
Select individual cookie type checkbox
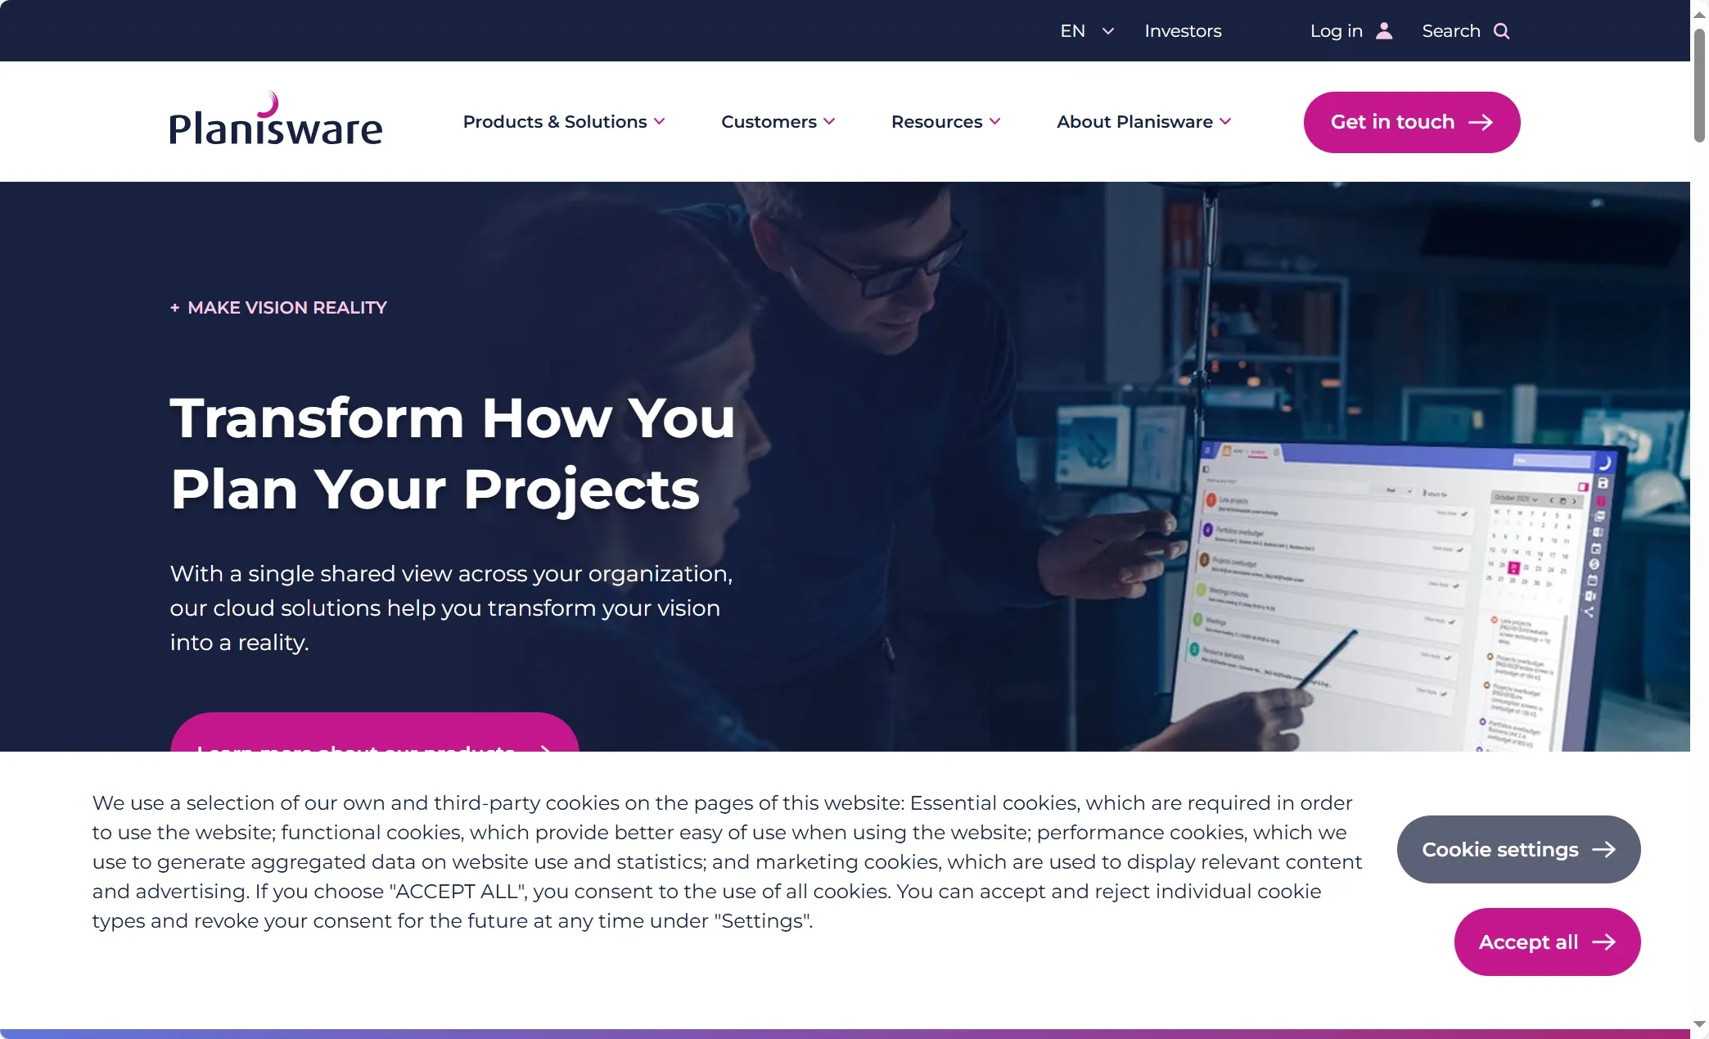pyautogui.click(x=1518, y=848)
